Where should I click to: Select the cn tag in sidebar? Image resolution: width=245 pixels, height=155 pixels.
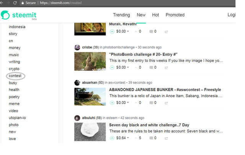pyautogui.click(x=11, y=41)
